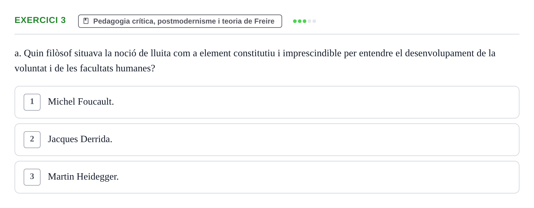Select answer number 1 box
Image resolution: width=534 pixels, height=208 pixels.
click(32, 102)
